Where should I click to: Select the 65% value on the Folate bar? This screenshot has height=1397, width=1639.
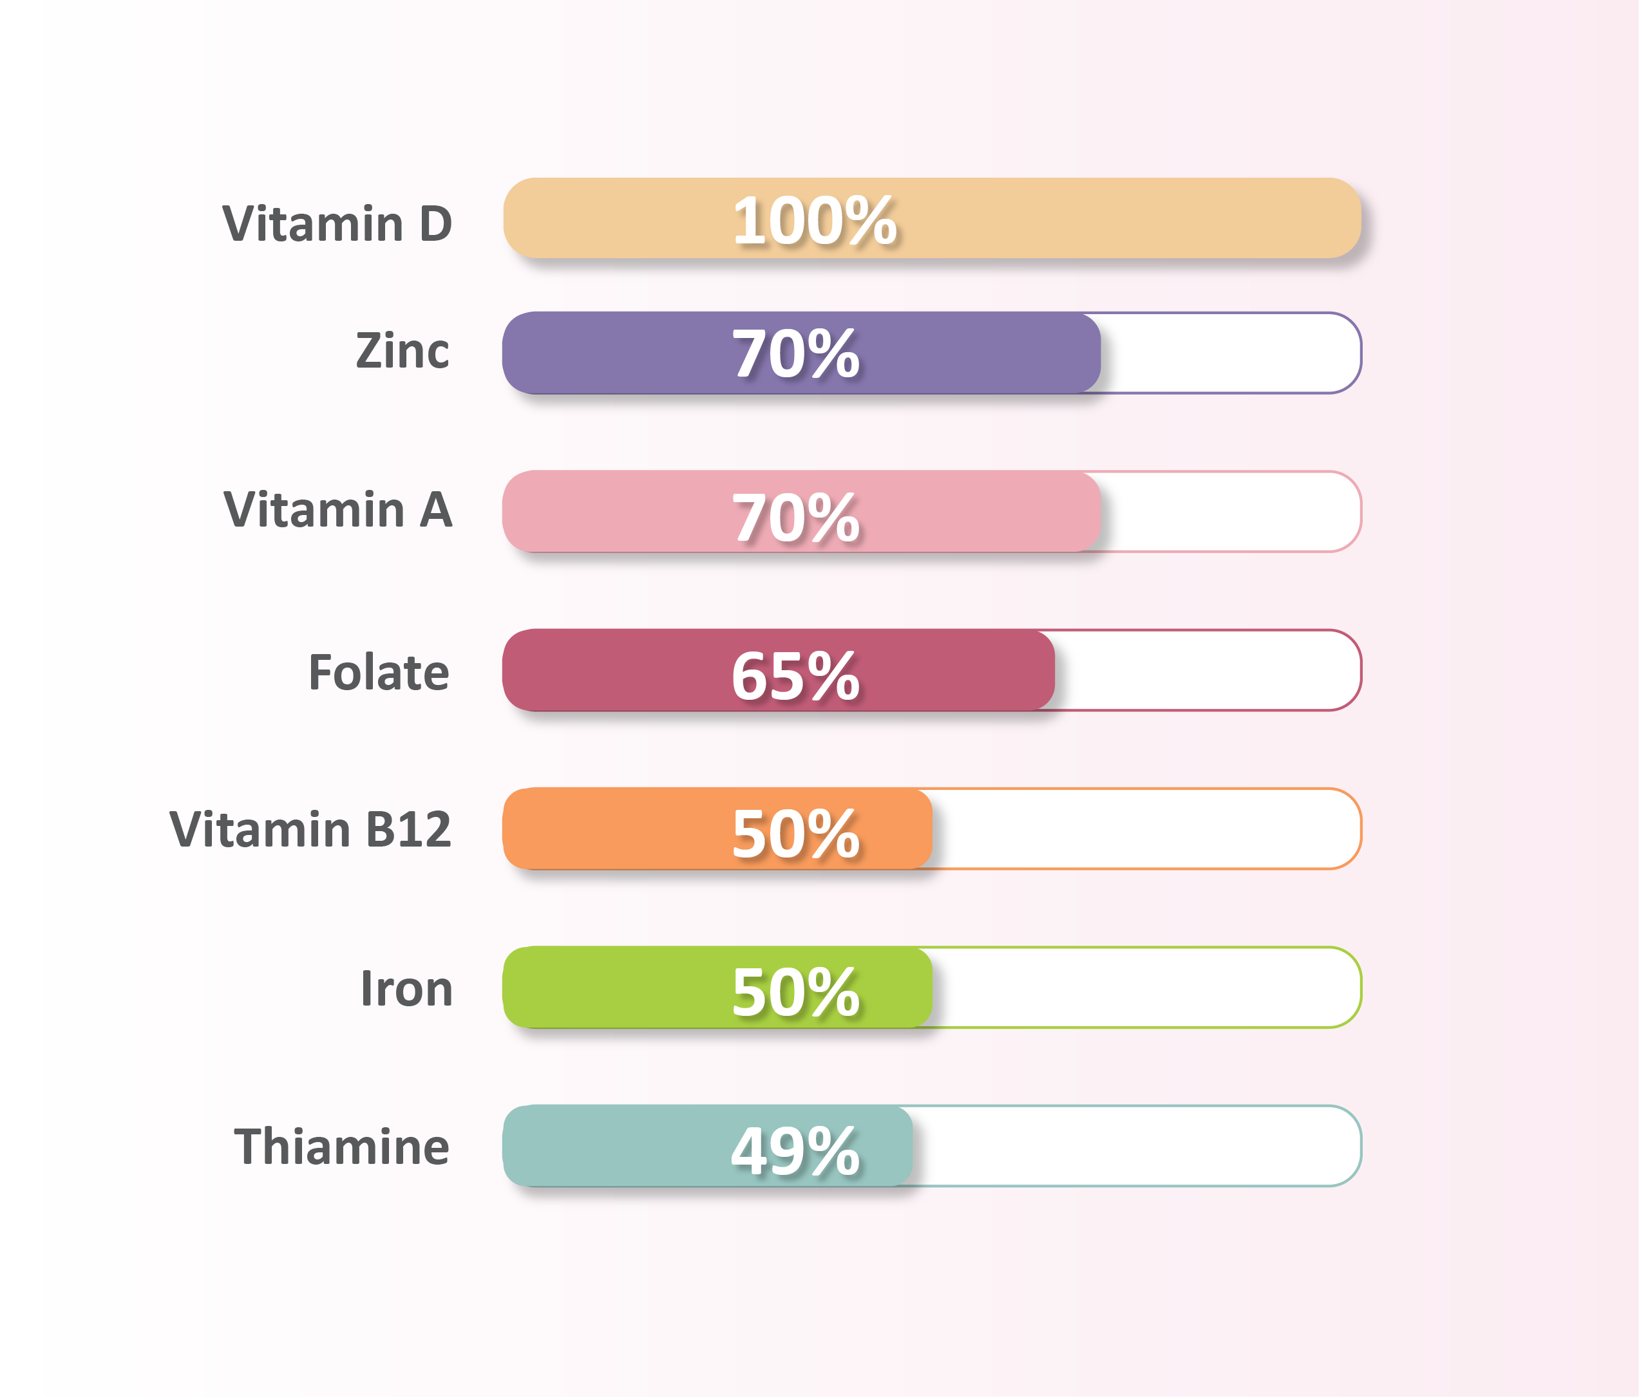click(x=796, y=676)
